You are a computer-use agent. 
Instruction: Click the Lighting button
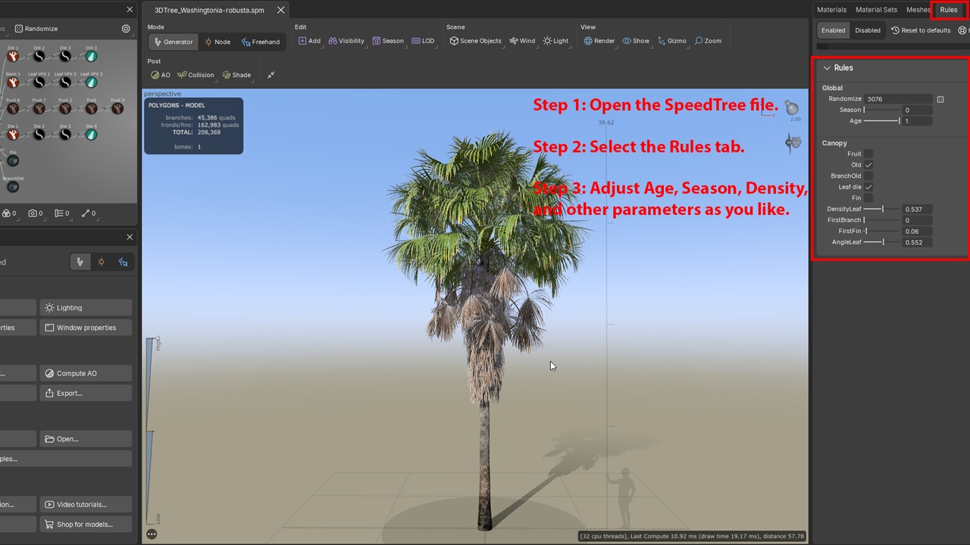point(86,308)
